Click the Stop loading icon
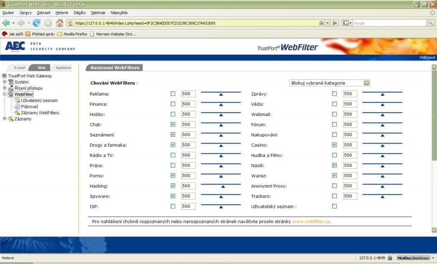437x264 pixels. [x=48, y=23]
